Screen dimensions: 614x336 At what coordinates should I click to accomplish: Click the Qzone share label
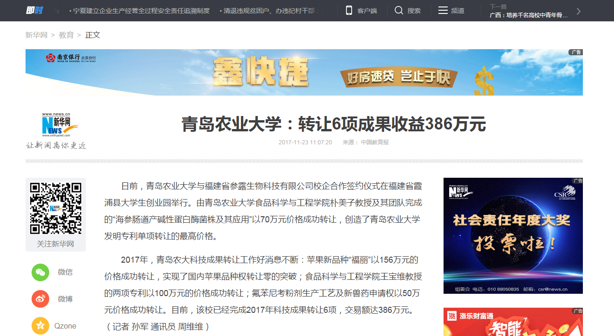65,326
